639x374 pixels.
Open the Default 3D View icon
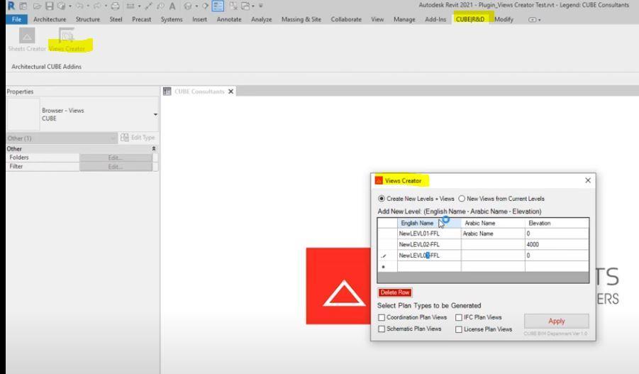click(187, 6)
